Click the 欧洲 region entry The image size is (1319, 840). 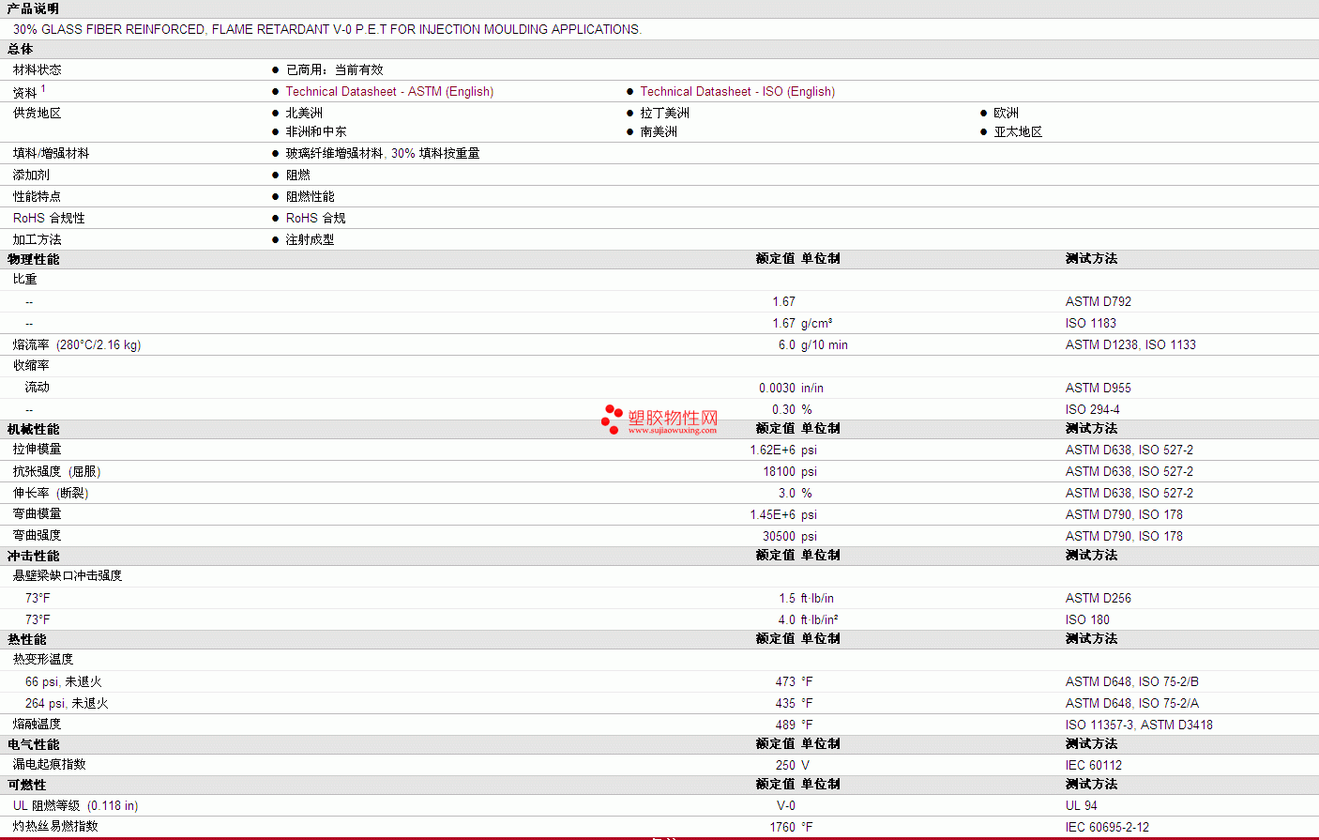1006,113
